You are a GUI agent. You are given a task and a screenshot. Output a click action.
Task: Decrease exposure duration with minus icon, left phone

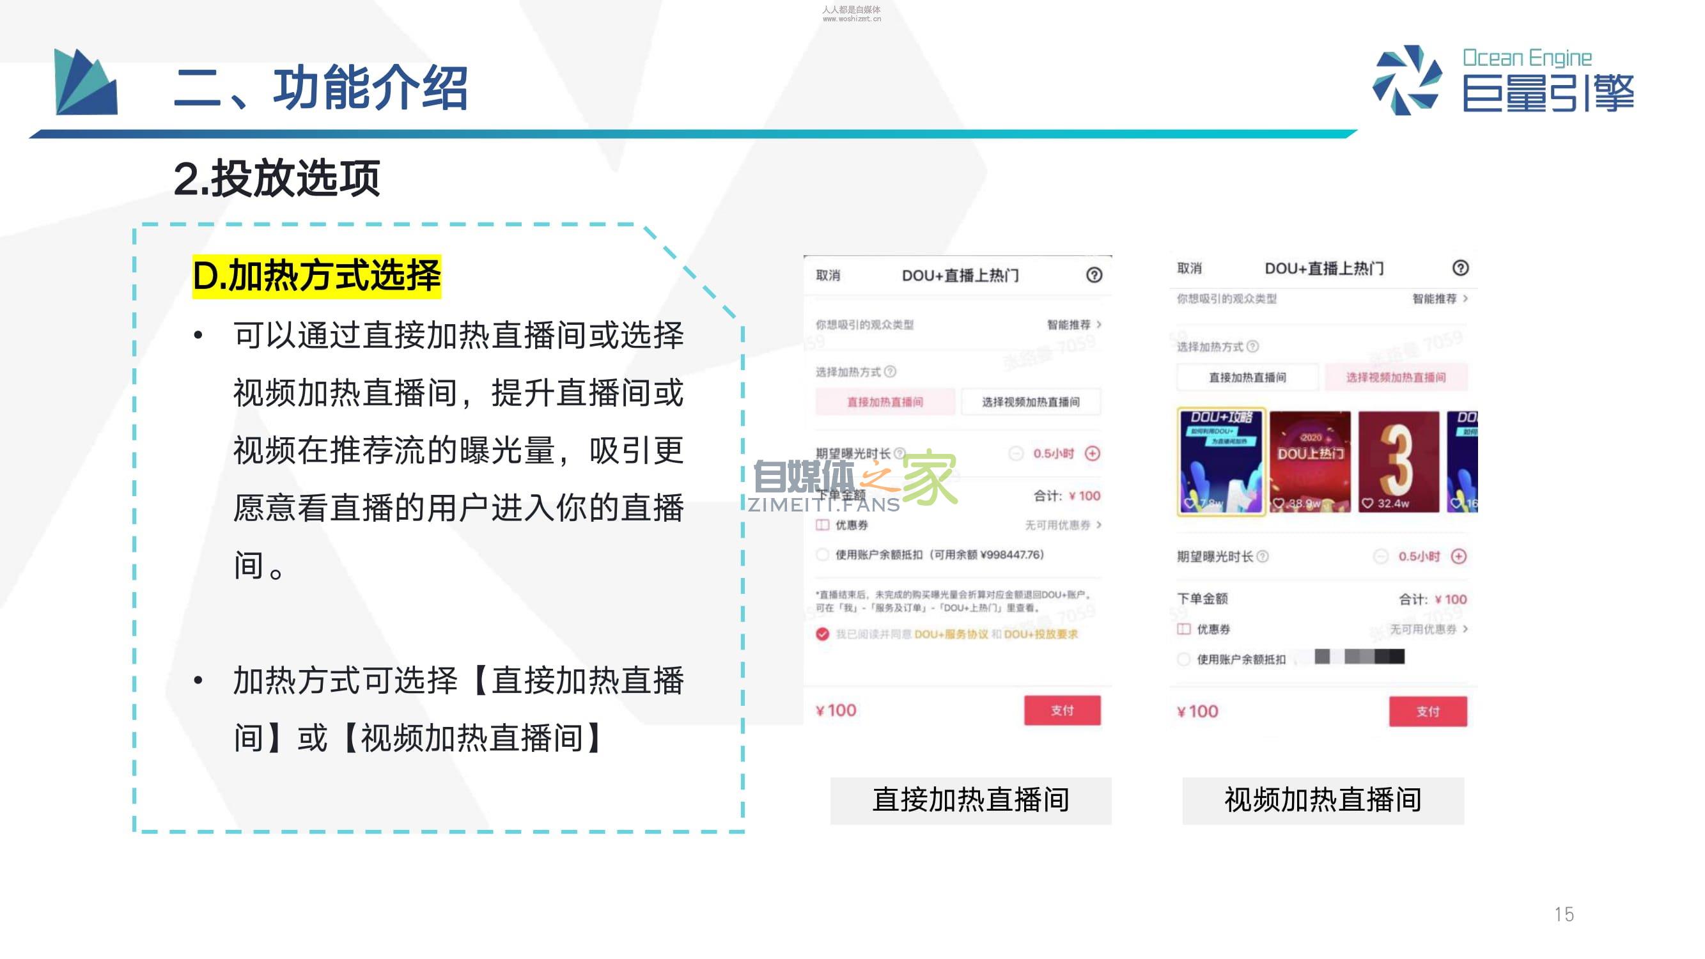click(1015, 453)
